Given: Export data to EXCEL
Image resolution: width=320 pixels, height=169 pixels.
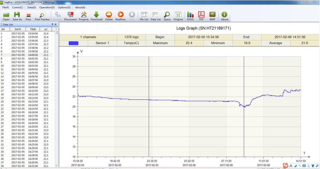Looking at the screenshot, I should 190,16.
